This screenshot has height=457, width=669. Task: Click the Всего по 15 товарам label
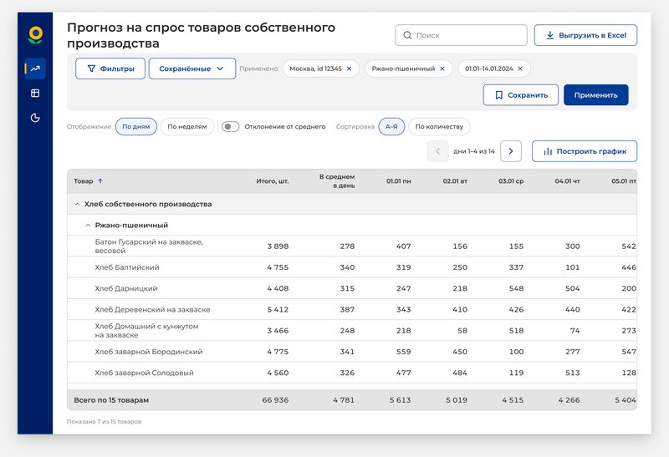[111, 400]
